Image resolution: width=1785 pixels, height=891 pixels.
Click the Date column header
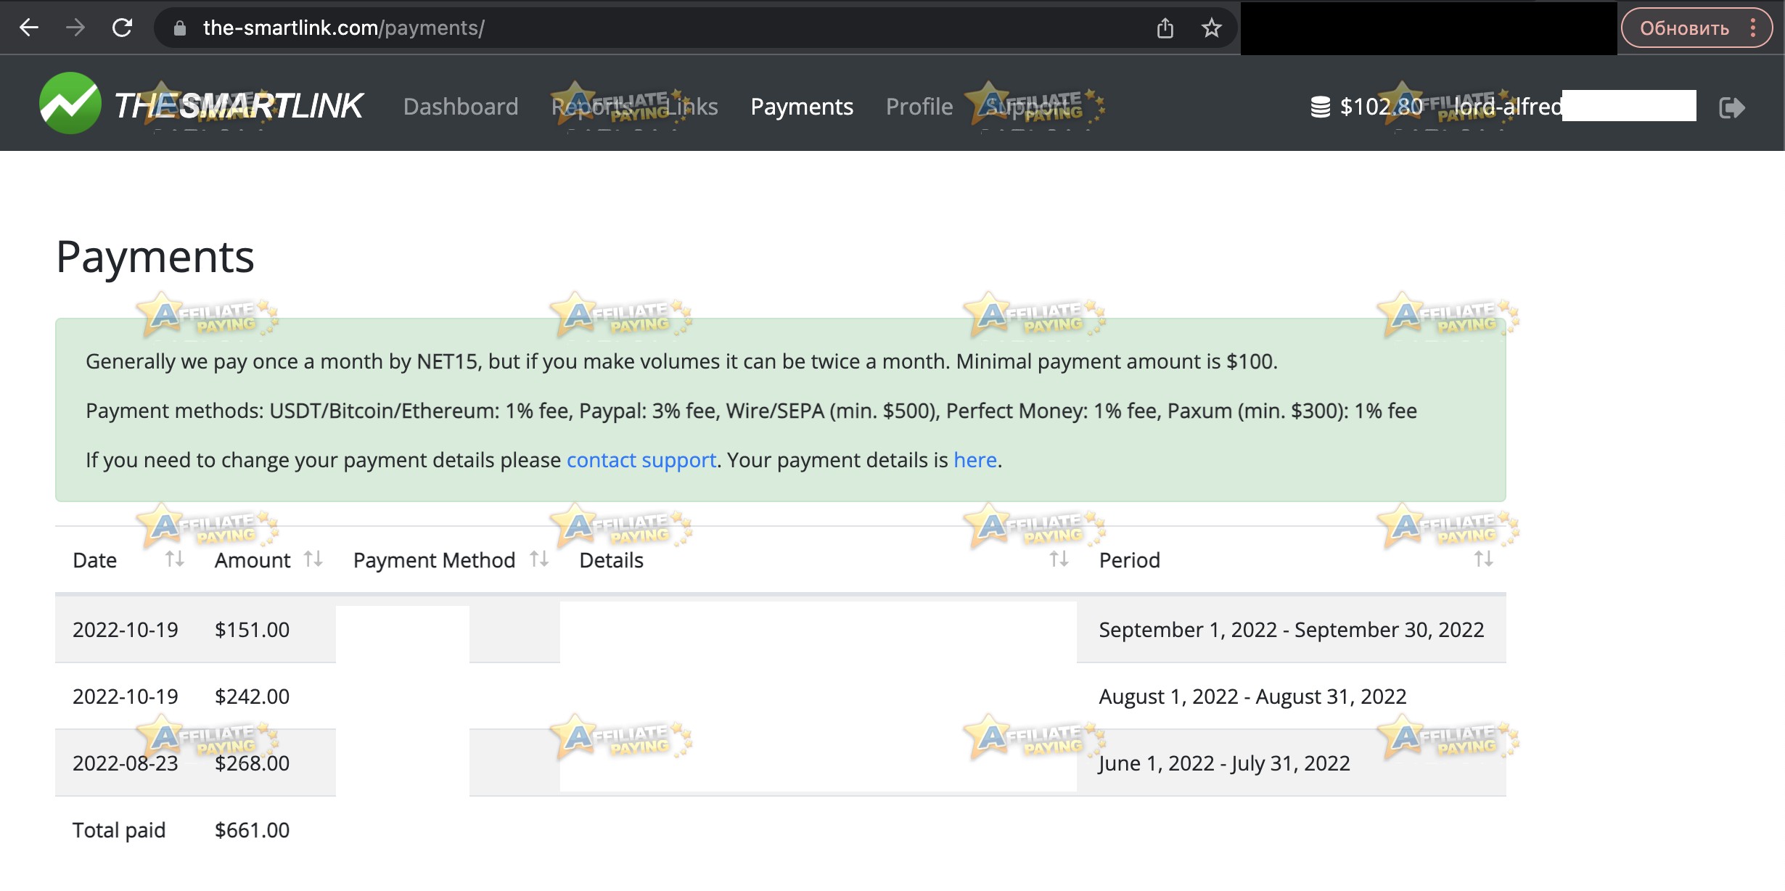pyautogui.click(x=95, y=560)
